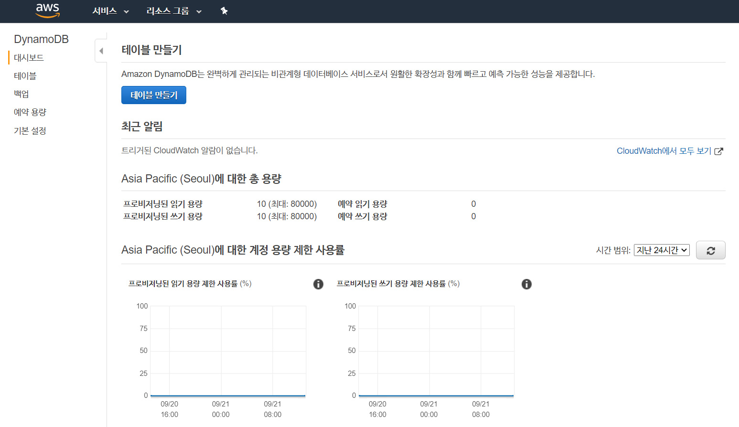The width and height of the screenshot is (739, 427).
Task: Select 테이블 in the sidebar
Action: pos(25,76)
